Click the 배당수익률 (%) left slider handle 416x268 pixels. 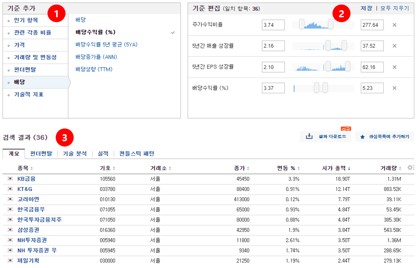coord(317,87)
